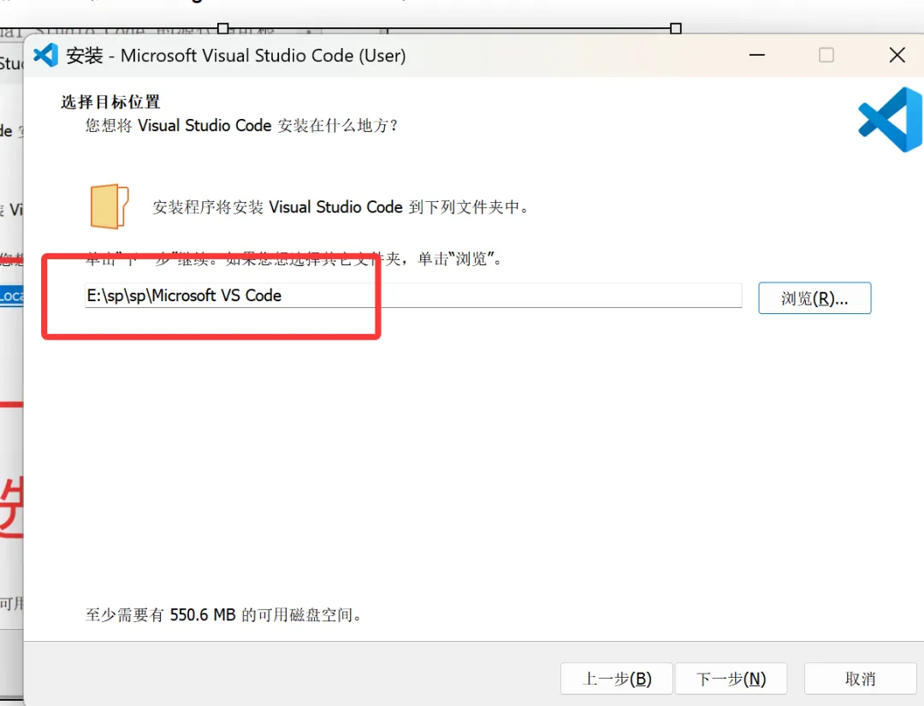Click the large VS Code logo
This screenshot has height=706, width=924.
891,120
